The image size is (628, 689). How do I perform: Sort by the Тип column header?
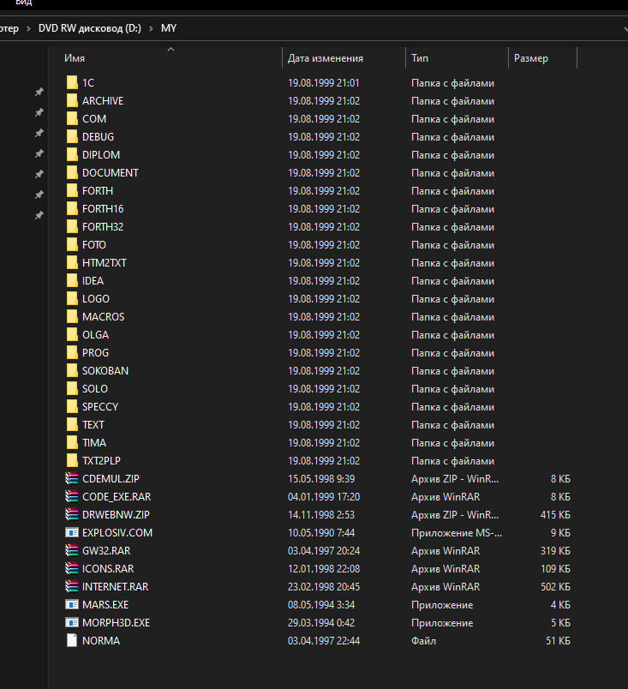(x=420, y=58)
